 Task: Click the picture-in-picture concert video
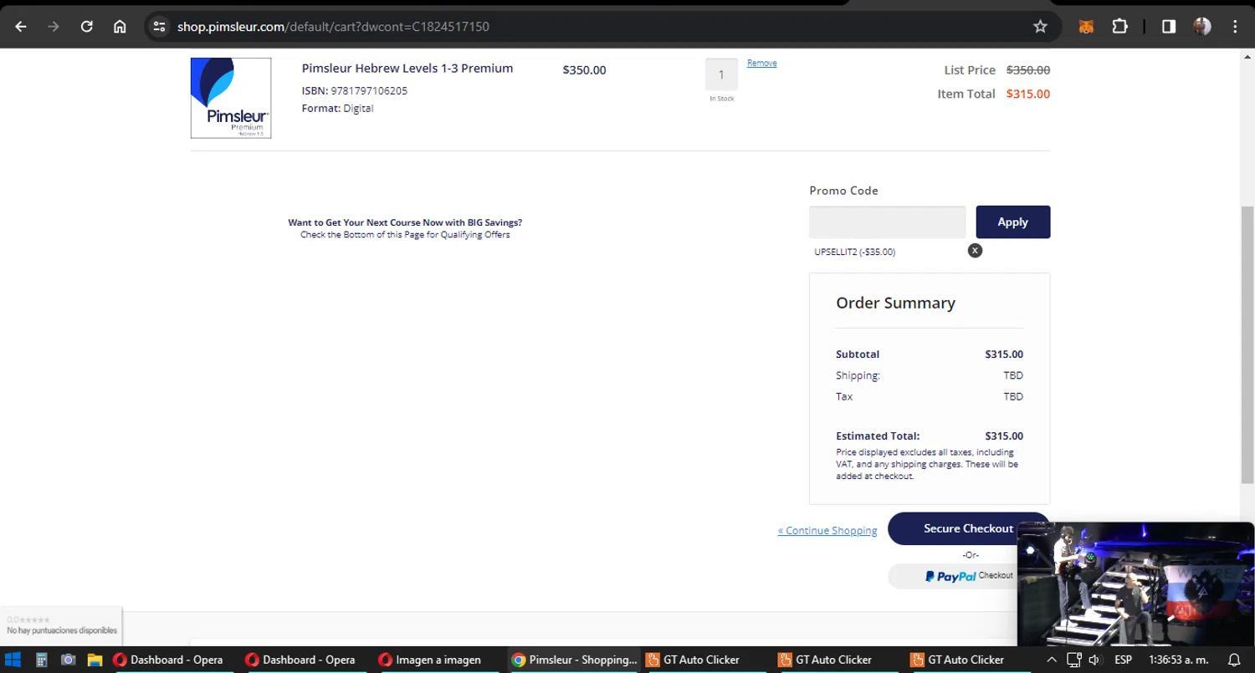[1135, 584]
